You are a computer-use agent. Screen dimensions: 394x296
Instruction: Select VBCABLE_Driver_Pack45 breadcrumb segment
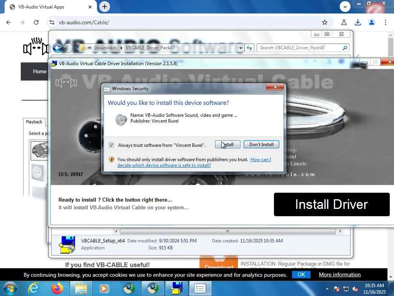pyautogui.click(x=150, y=48)
